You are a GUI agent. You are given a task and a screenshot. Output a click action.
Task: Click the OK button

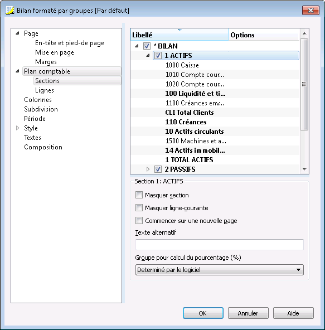click(x=203, y=313)
